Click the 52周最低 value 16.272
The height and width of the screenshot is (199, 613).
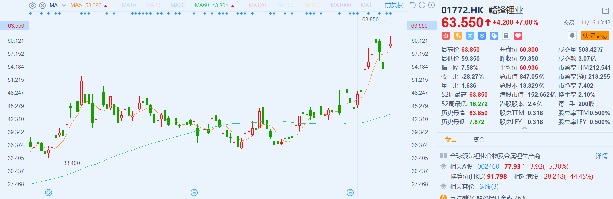478,104
